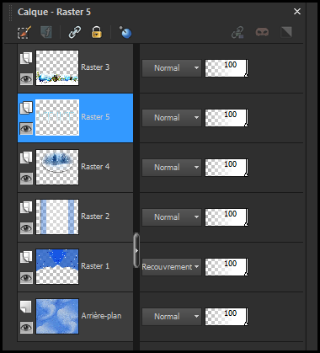The image size is (320, 353).
Task: Click the blue sphere new layer icon
Action: pos(125,32)
